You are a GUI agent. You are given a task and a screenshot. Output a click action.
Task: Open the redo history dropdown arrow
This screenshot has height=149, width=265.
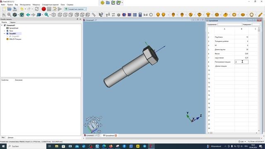tap(32, 9)
